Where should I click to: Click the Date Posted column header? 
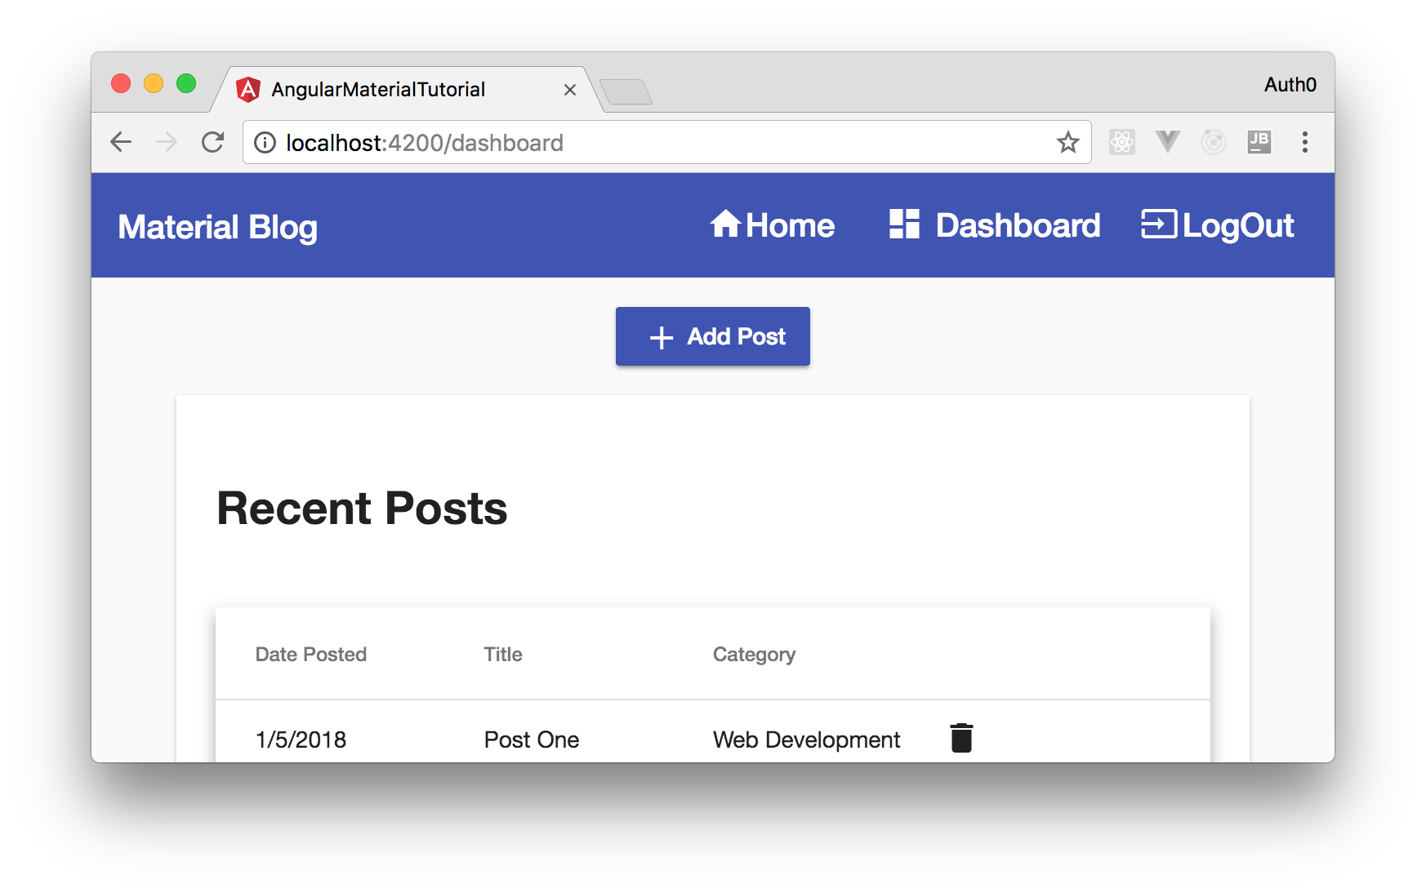pyautogui.click(x=311, y=655)
